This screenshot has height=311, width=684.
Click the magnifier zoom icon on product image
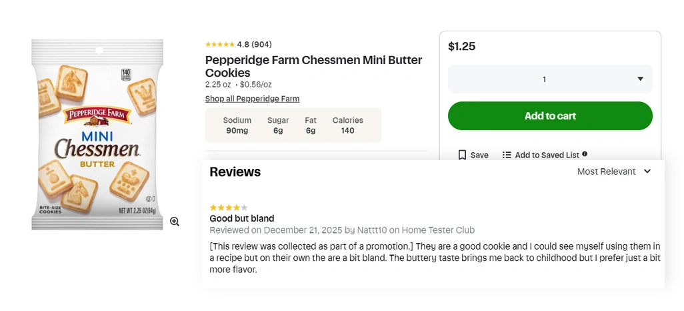[x=175, y=222]
